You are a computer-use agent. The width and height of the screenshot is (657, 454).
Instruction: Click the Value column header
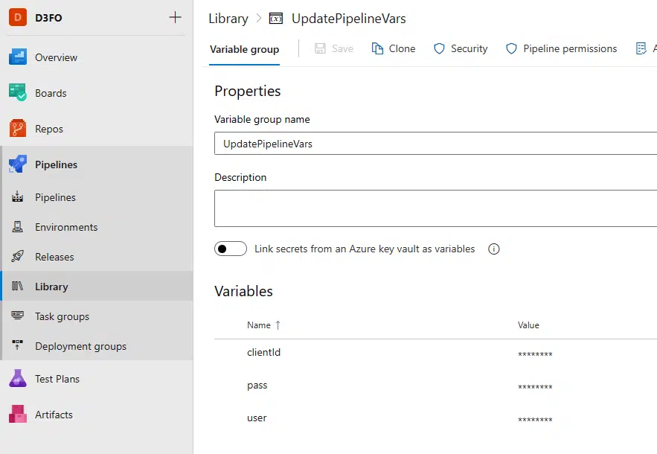[x=528, y=325]
